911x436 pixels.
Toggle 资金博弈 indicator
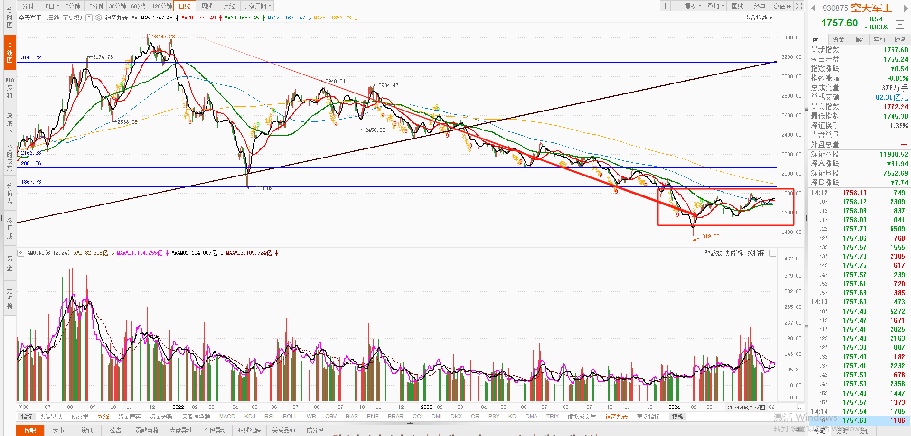[x=129, y=417]
